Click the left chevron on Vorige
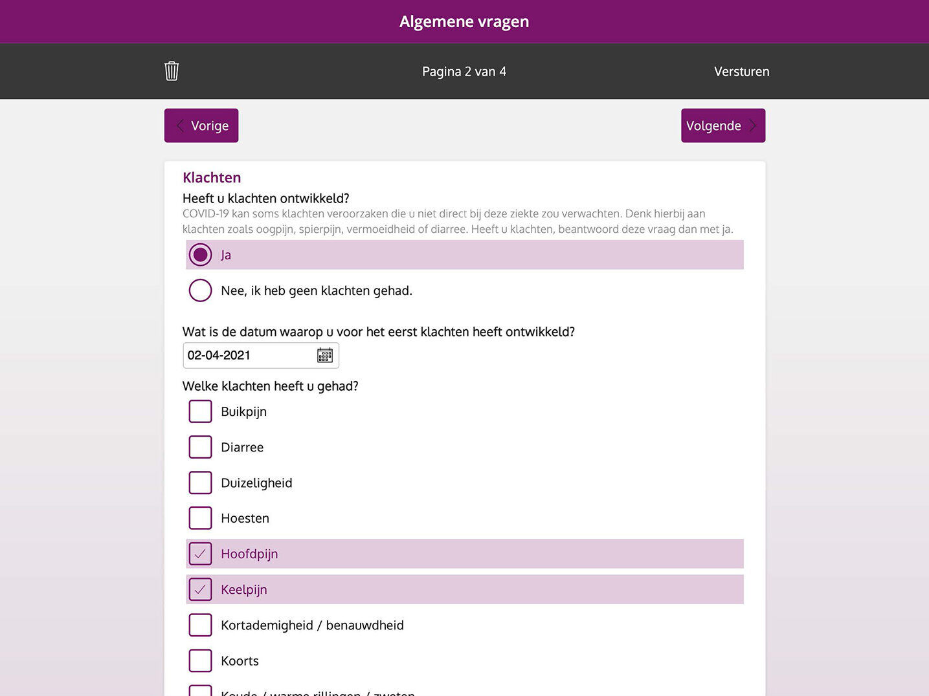The width and height of the screenshot is (929, 696). point(181,125)
